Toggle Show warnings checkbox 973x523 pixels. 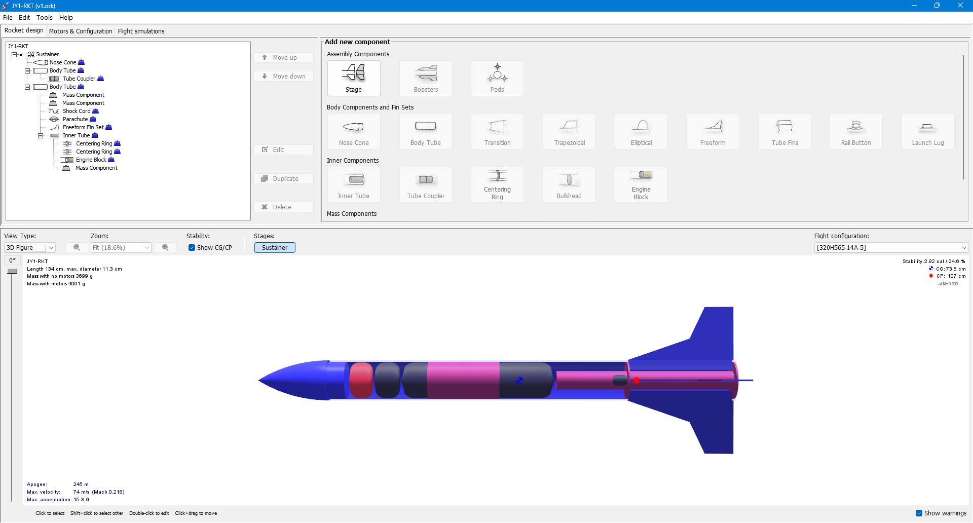919,513
